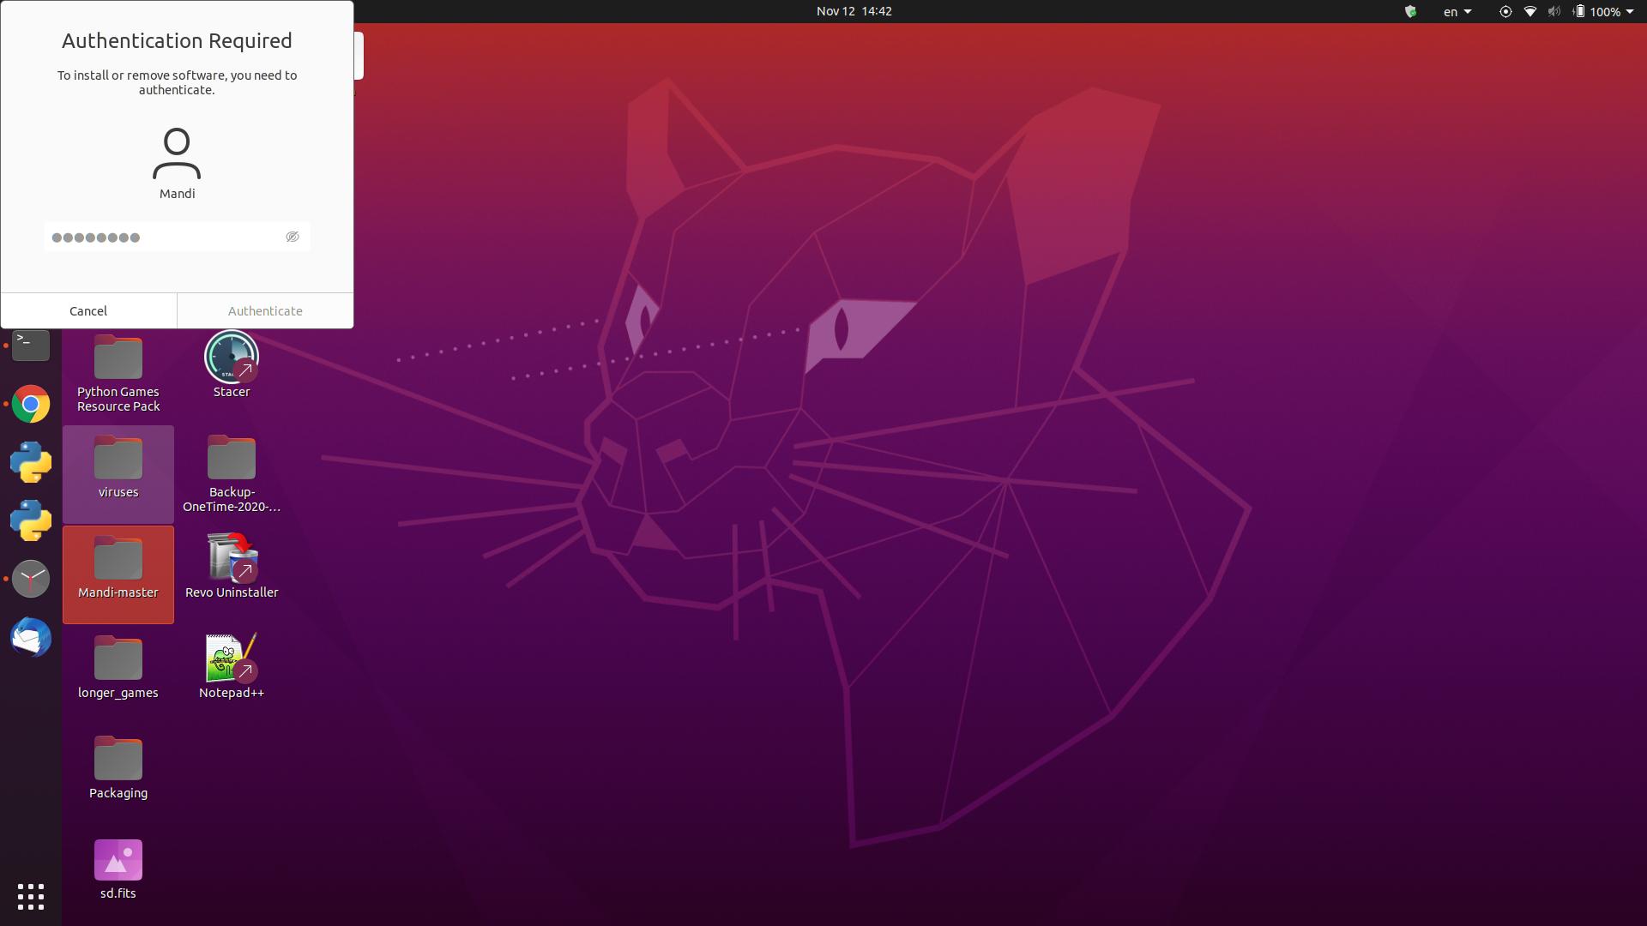Open Google Chrome from the dock
Screen dimensions: 1647x926
(31, 404)
